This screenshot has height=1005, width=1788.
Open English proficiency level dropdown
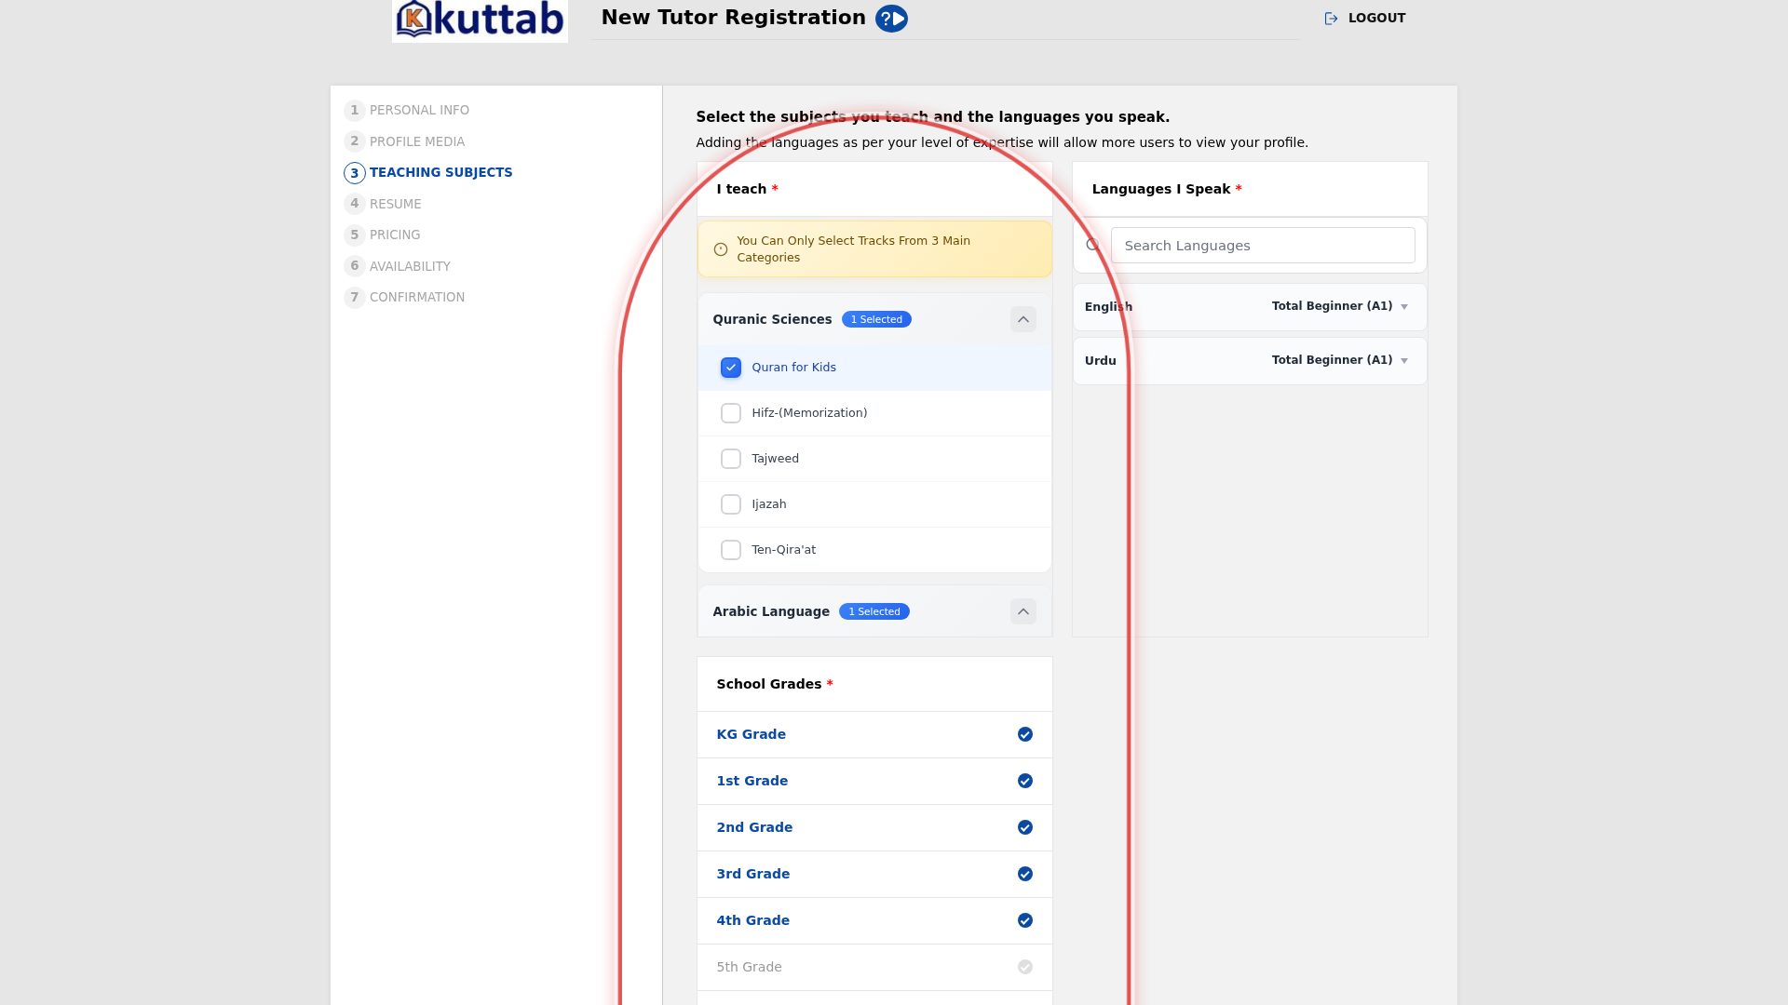[1340, 306]
